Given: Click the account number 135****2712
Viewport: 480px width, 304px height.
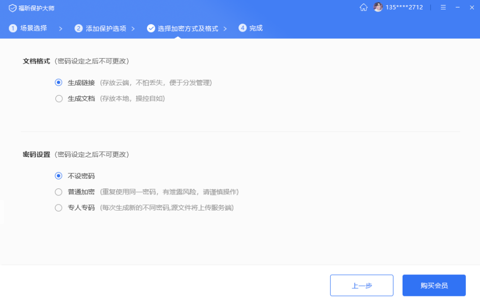Looking at the screenshot, I should 404,8.
